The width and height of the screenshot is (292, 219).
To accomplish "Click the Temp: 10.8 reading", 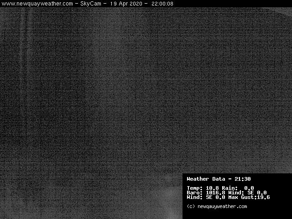I will coord(203,188).
